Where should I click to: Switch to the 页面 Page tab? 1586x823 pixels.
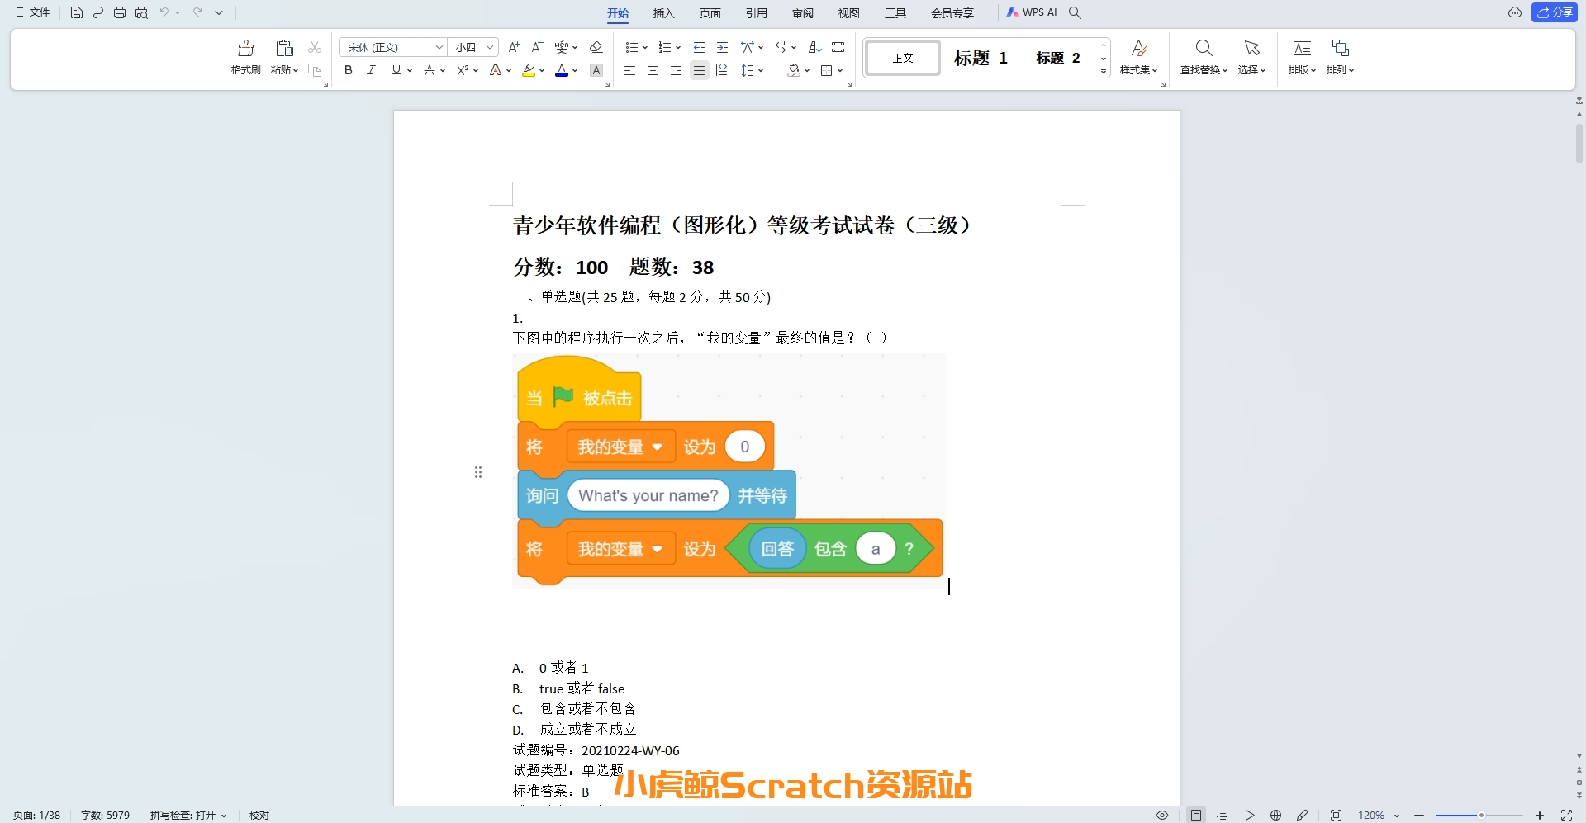pyautogui.click(x=710, y=13)
